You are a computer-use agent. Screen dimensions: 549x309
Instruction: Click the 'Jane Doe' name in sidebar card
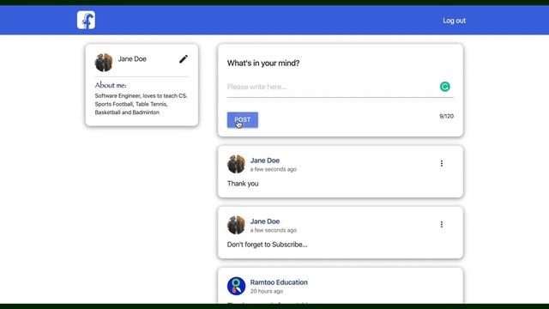click(132, 59)
